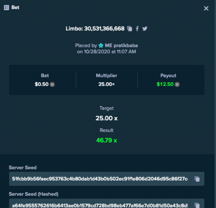Click the $0.50 bet amount

41,84
